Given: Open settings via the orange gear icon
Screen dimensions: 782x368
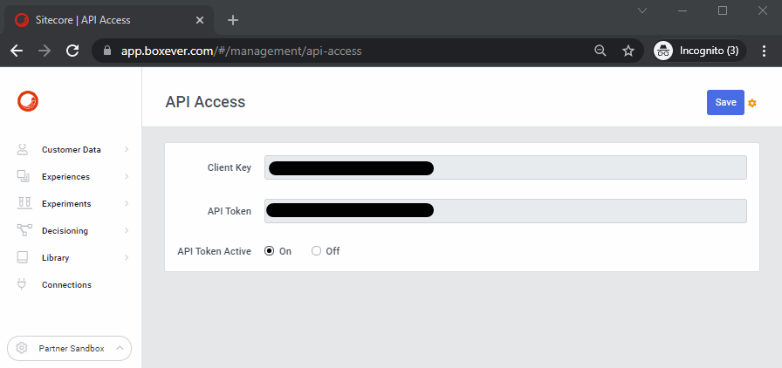Looking at the screenshot, I should [752, 103].
